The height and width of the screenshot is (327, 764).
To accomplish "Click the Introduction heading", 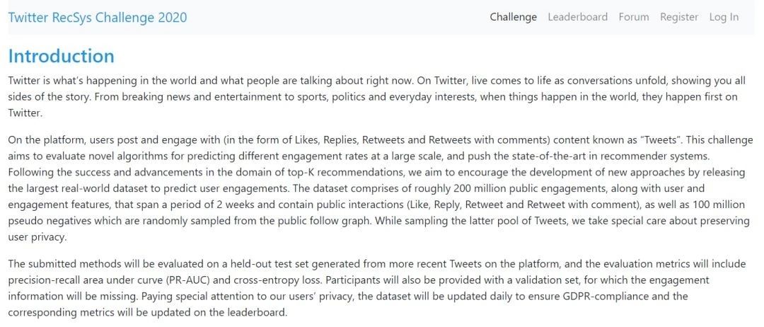I will (62, 56).
